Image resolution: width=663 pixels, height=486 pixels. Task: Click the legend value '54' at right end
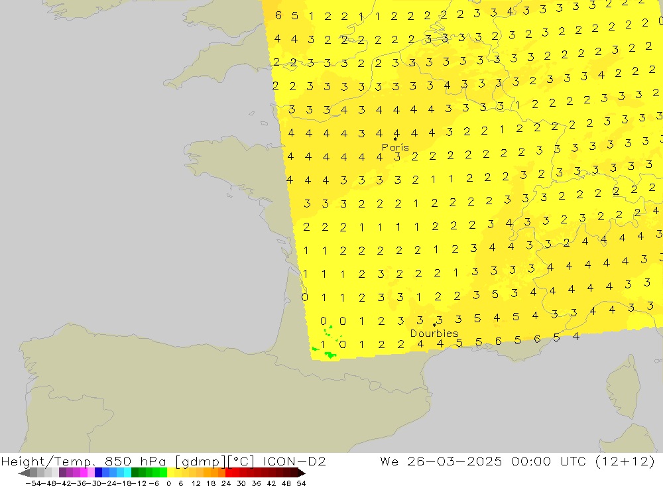[x=301, y=483]
